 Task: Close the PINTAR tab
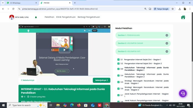[x=70, y=3]
